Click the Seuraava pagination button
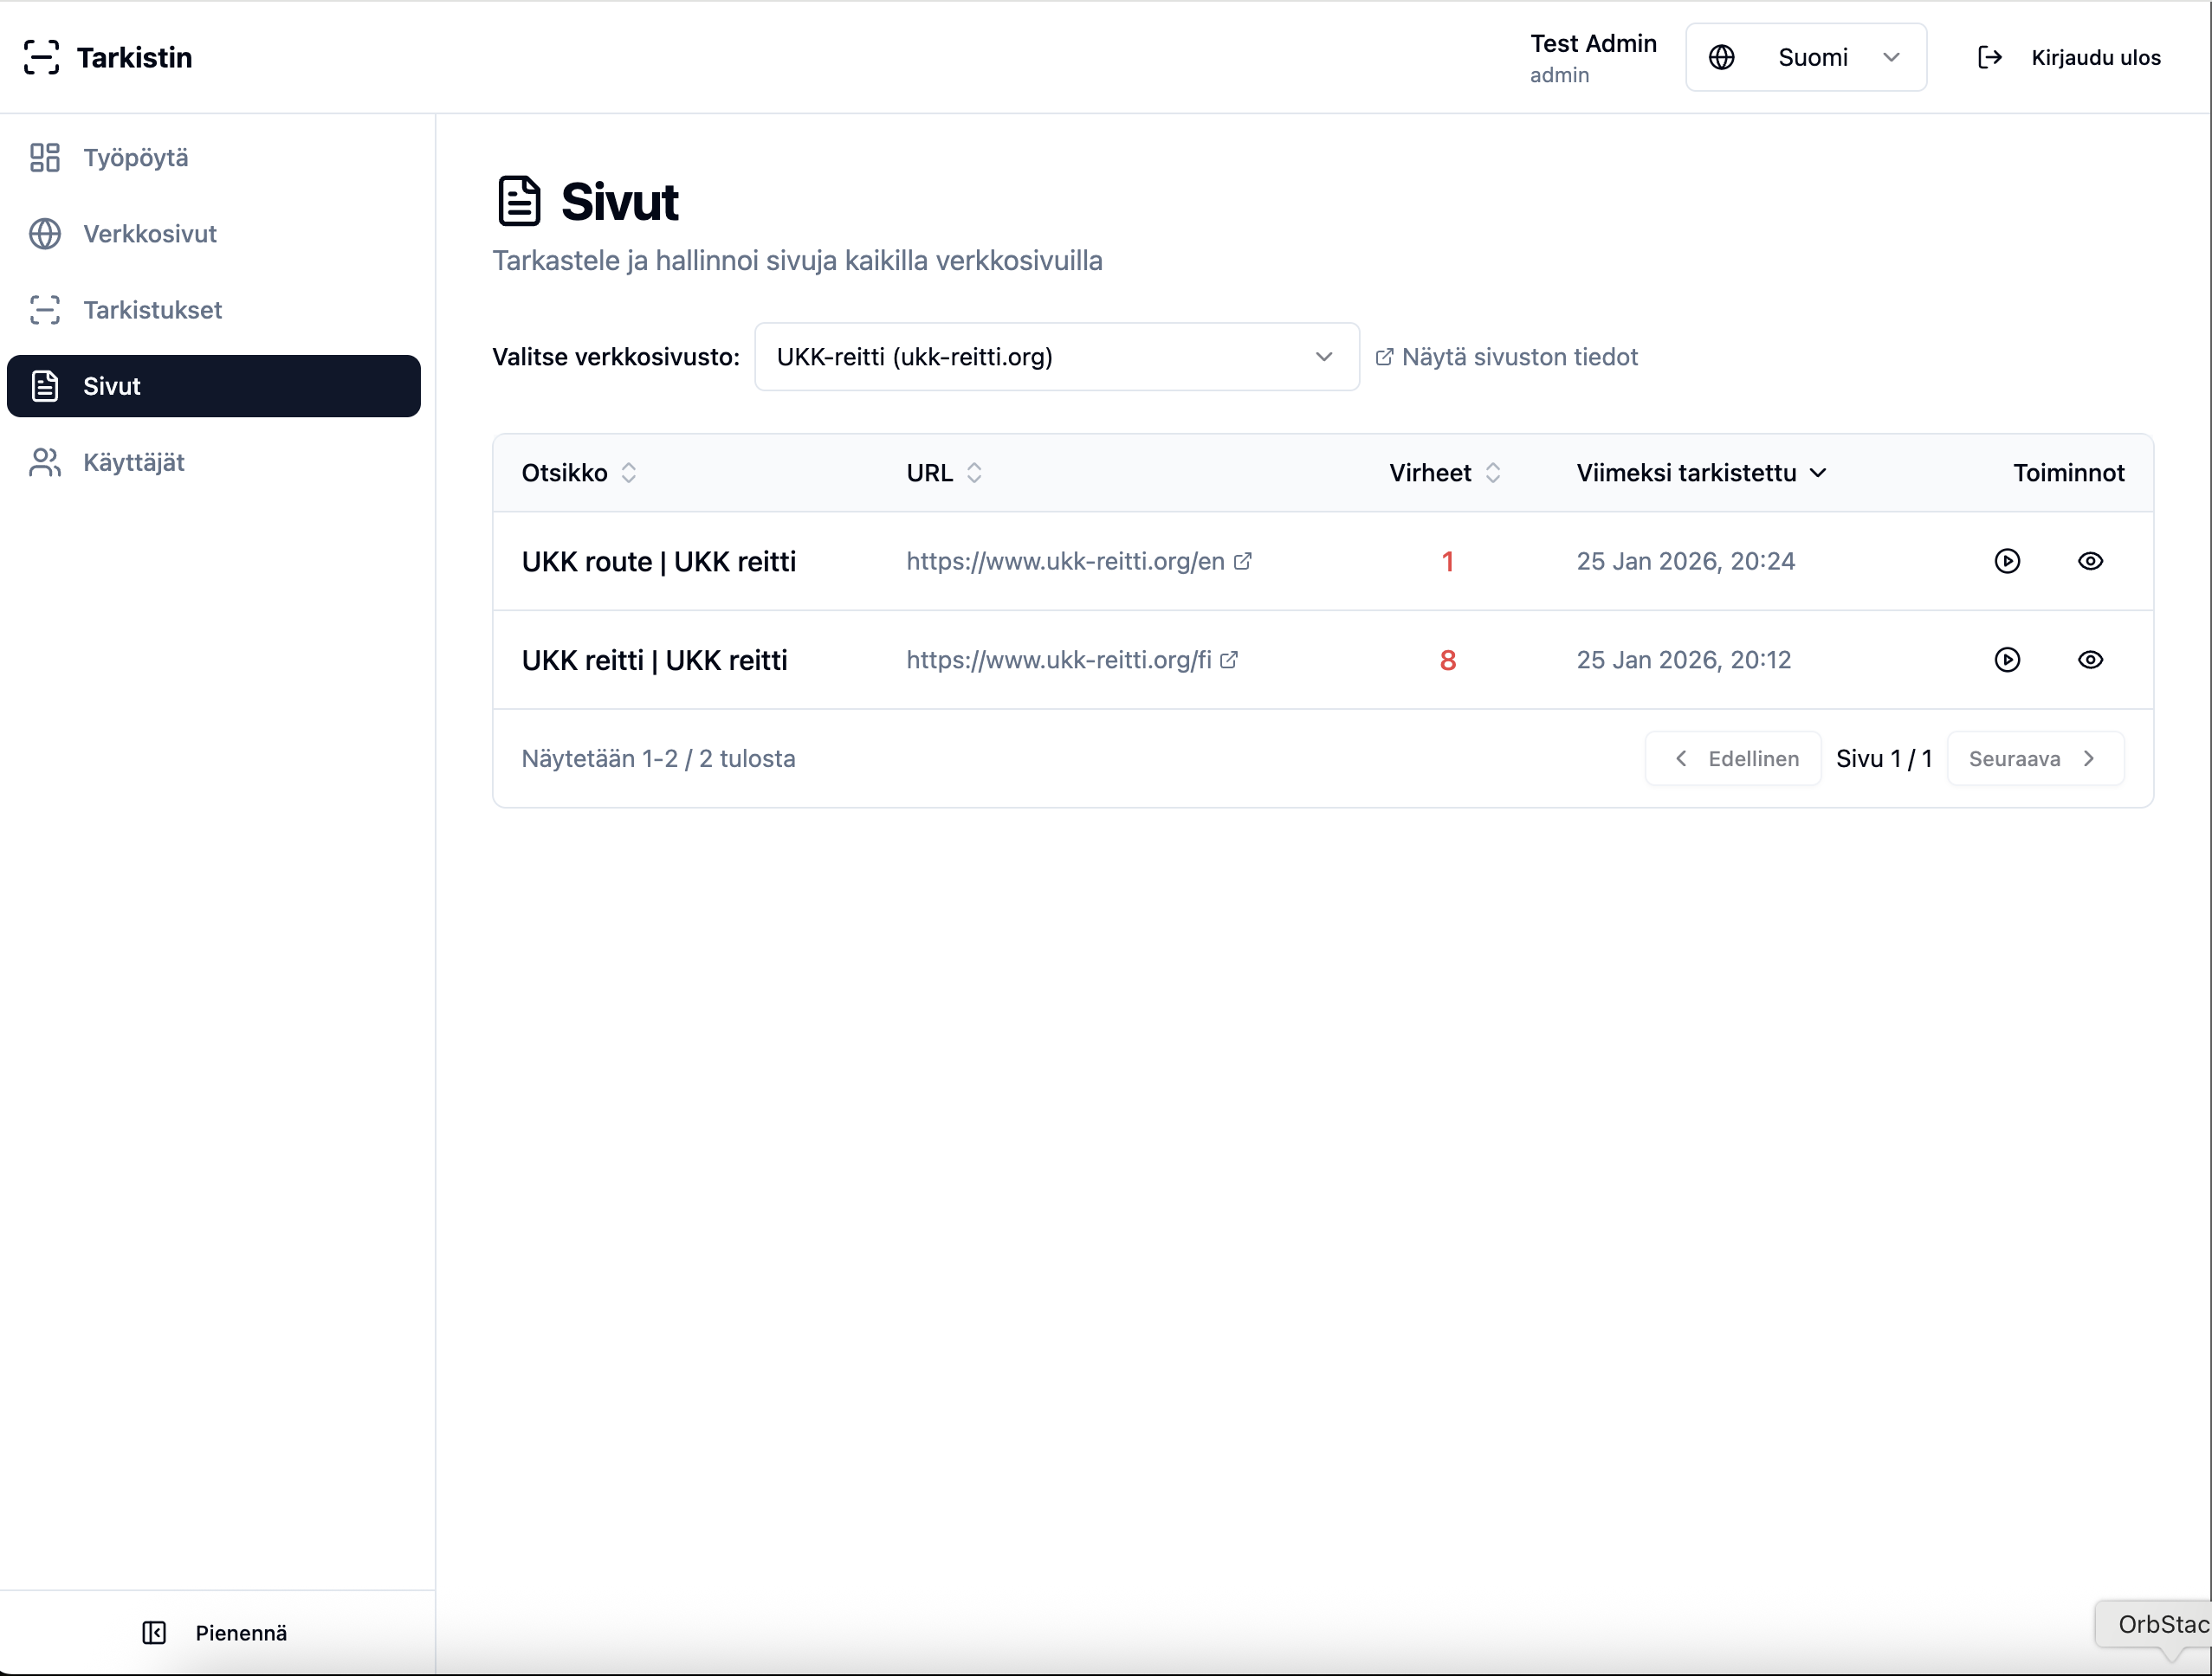Image resolution: width=2212 pixels, height=1676 pixels. coord(2034,758)
